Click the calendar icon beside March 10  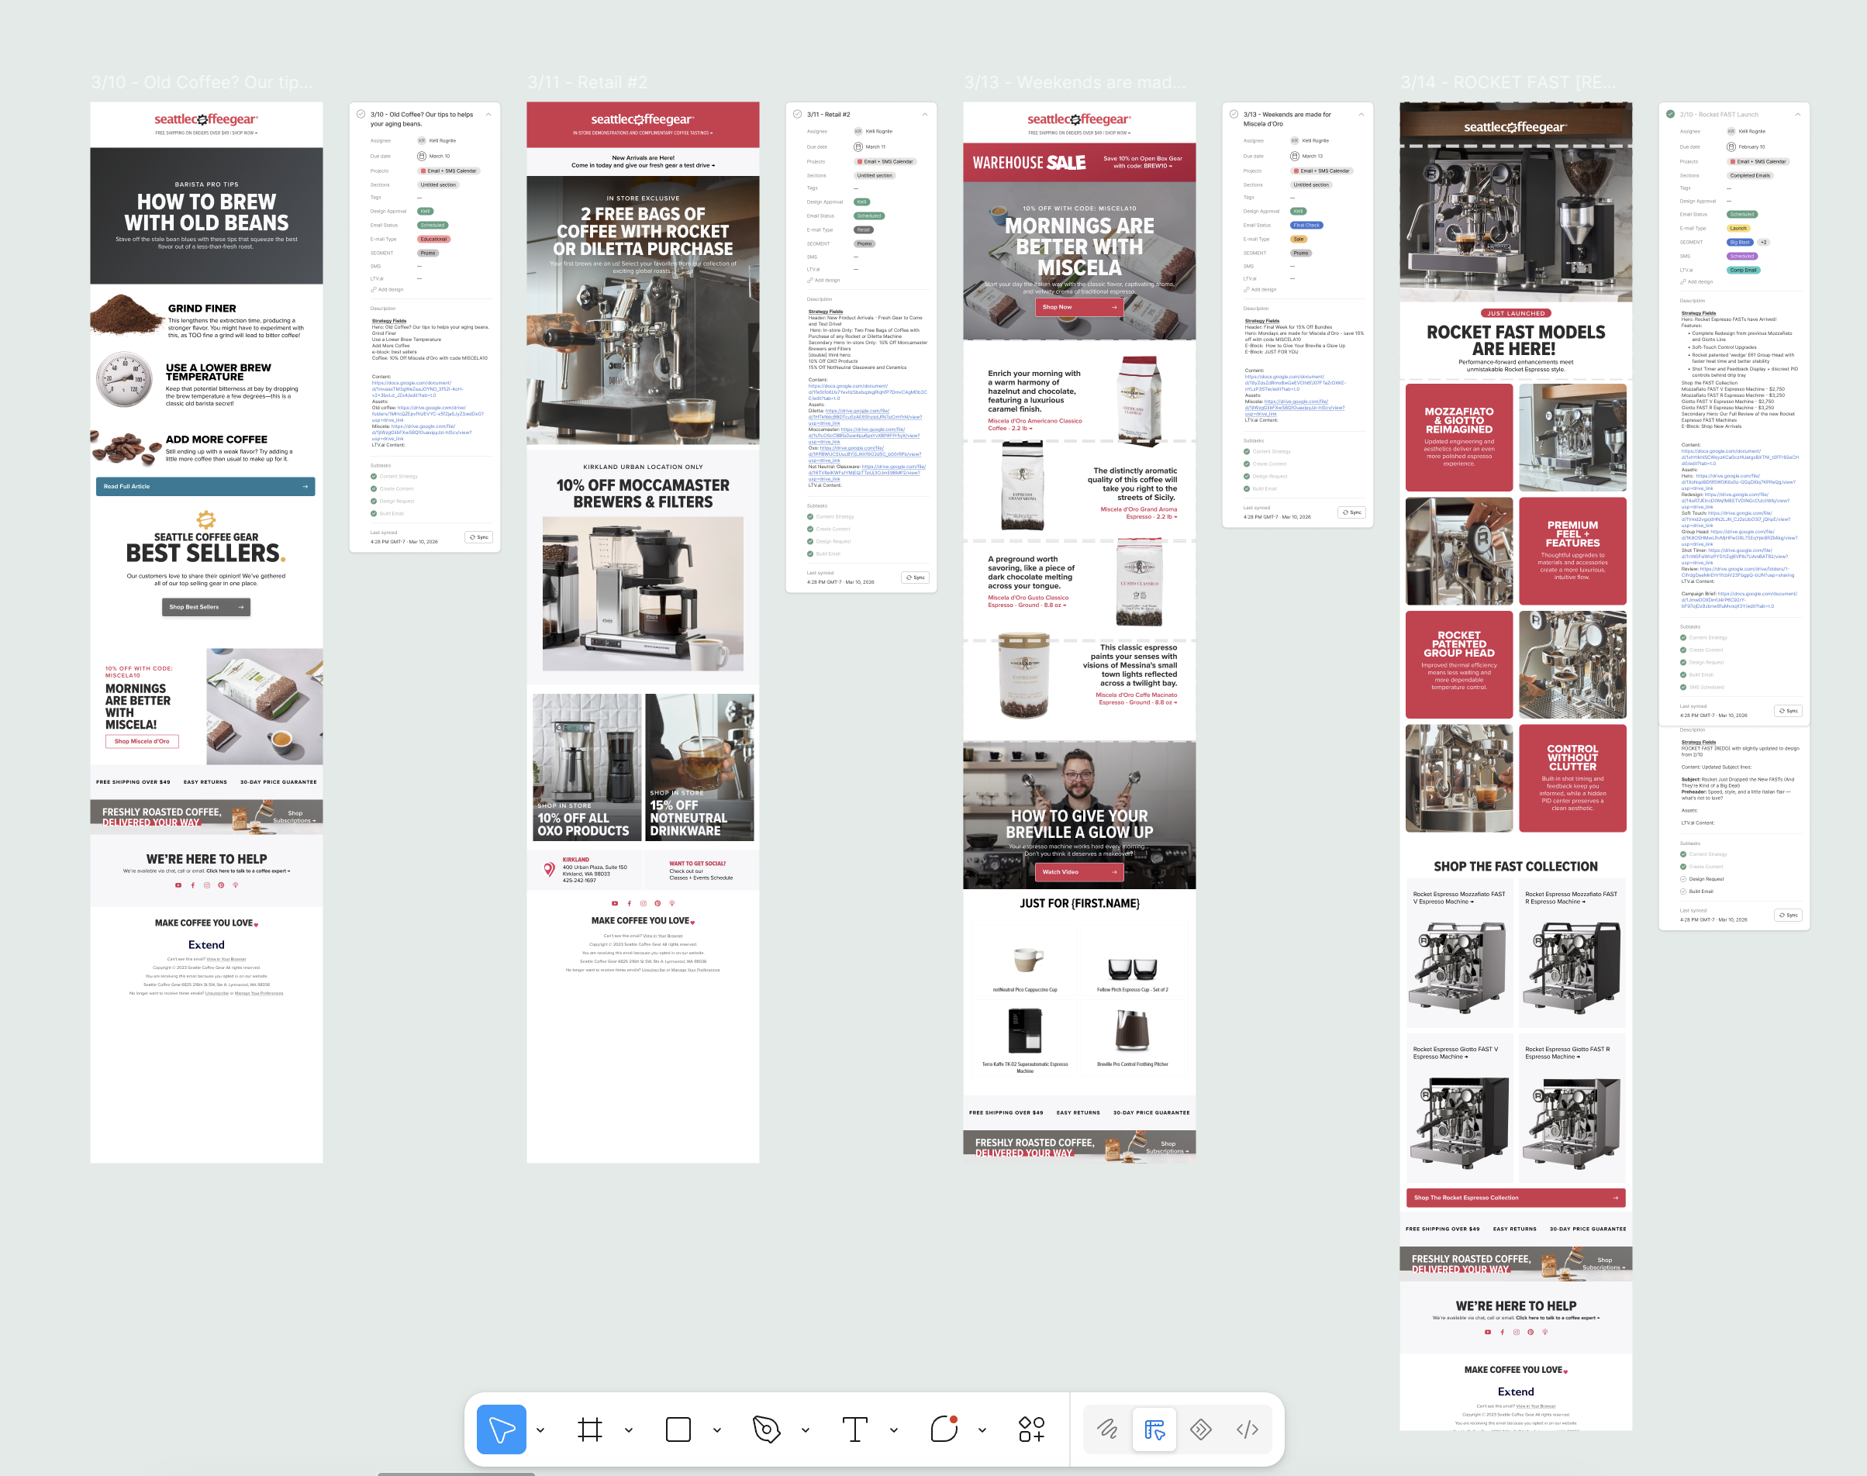pyautogui.click(x=422, y=157)
